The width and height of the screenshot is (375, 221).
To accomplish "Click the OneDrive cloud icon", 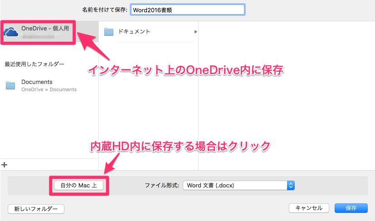I will 11,32.
